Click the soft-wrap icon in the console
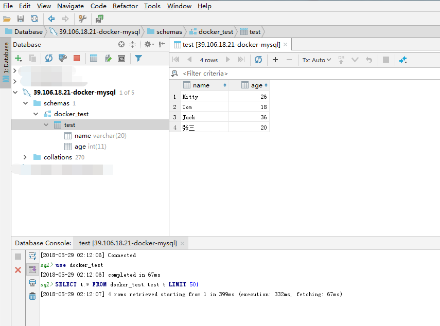This screenshot has height=326, width=440. [32, 256]
